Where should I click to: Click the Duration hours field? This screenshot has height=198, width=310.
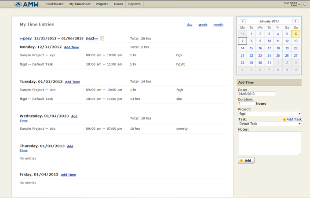[247, 103]
